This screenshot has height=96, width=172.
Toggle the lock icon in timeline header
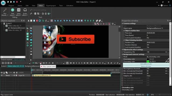pos(4,73)
